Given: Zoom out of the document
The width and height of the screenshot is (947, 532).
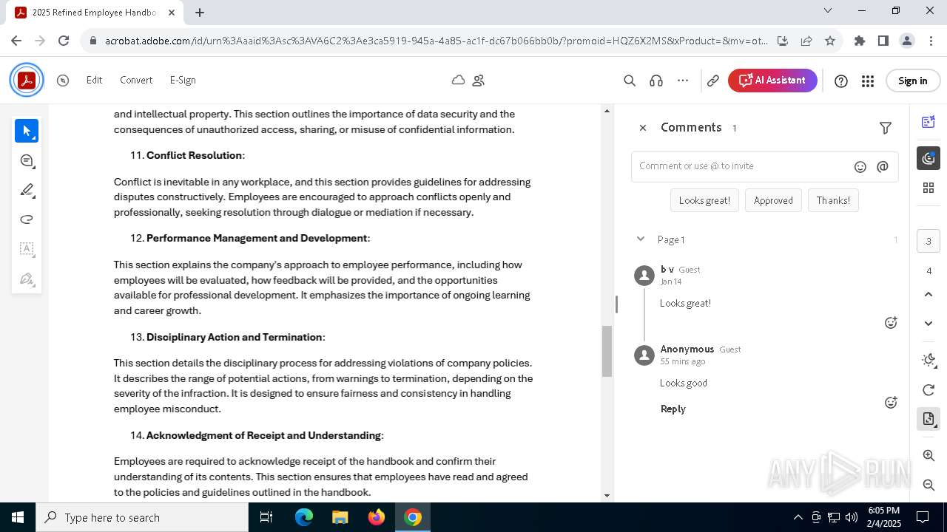Looking at the screenshot, I should tap(929, 485).
